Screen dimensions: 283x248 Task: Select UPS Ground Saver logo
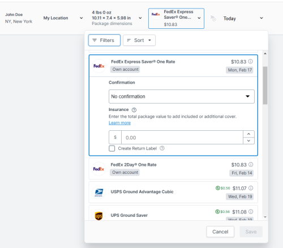[x=98, y=215]
